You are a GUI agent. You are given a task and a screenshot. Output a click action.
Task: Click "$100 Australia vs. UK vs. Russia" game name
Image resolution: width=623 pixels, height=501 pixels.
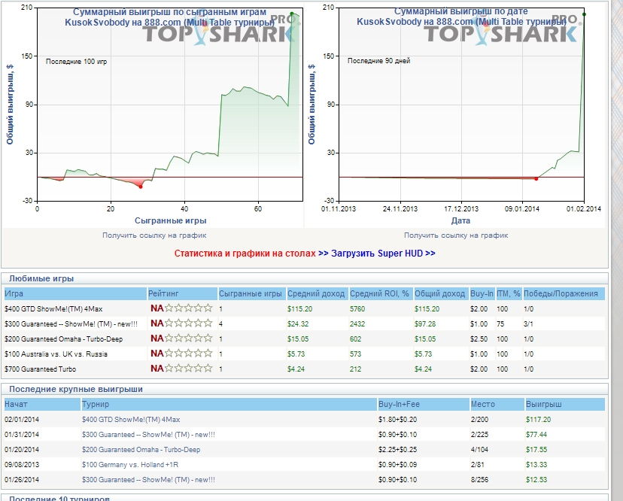click(x=56, y=354)
